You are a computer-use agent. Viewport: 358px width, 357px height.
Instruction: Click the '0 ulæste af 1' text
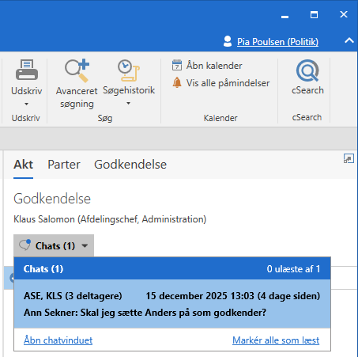[293, 269]
